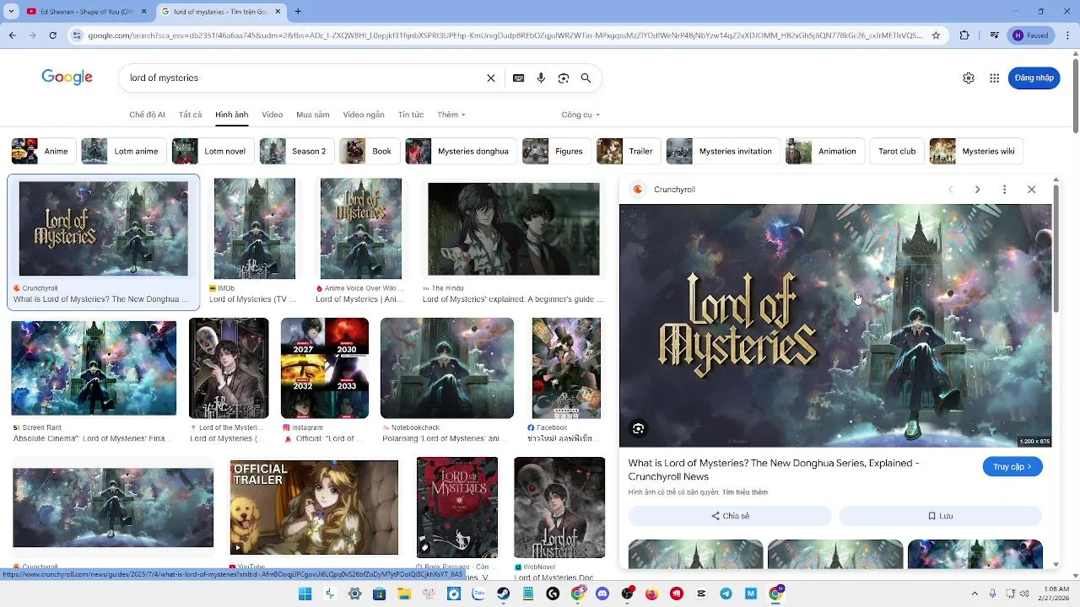The height and width of the screenshot is (607, 1080).
Task: Open Google quick settings gear
Action: click(x=969, y=78)
